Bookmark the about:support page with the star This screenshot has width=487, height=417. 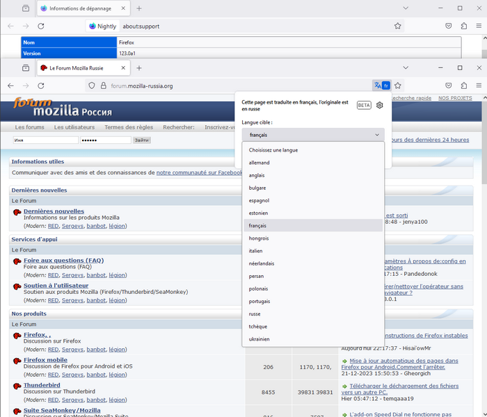tap(397, 26)
